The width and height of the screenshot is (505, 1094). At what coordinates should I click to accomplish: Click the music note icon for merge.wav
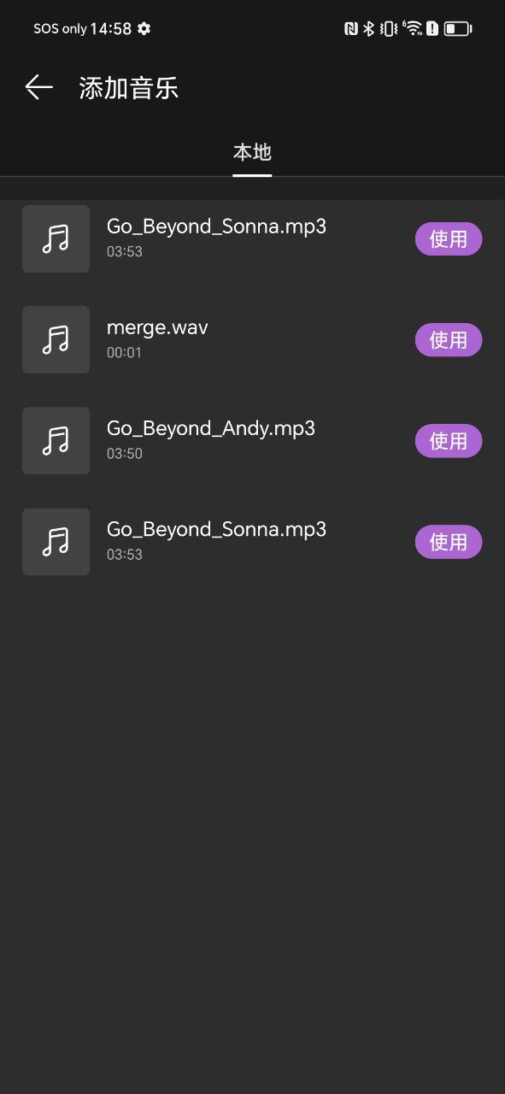[x=56, y=339]
